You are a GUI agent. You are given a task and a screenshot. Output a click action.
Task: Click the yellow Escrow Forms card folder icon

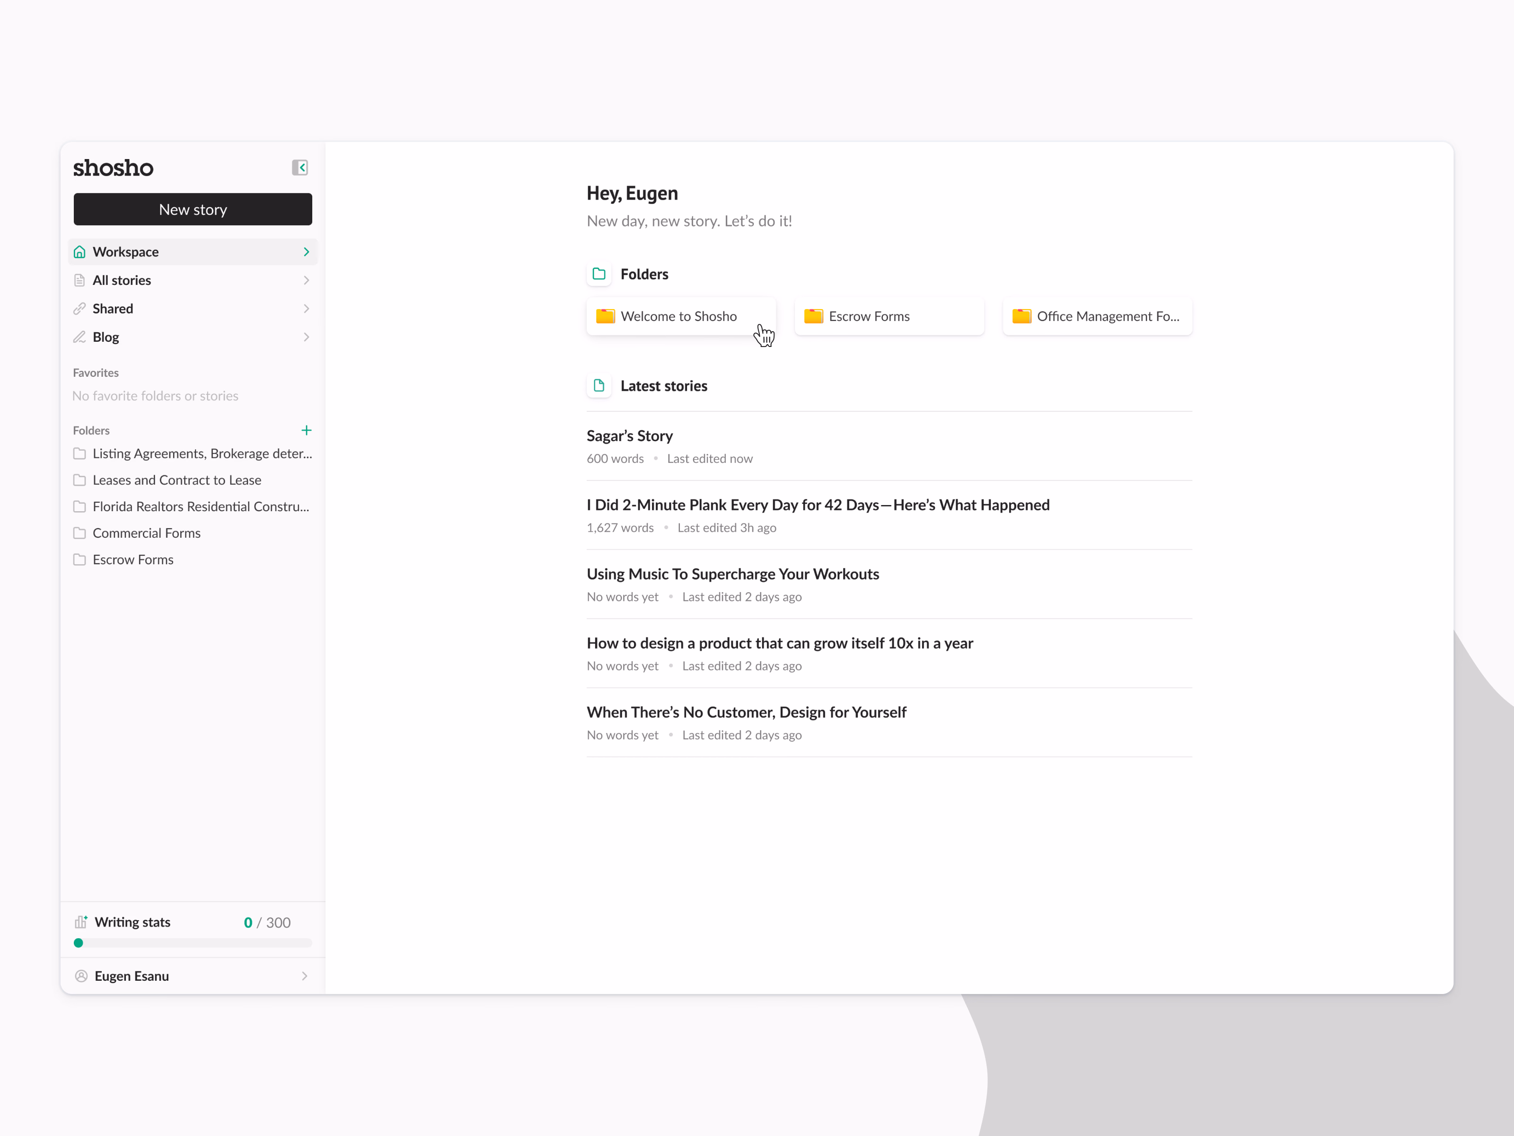813,316
